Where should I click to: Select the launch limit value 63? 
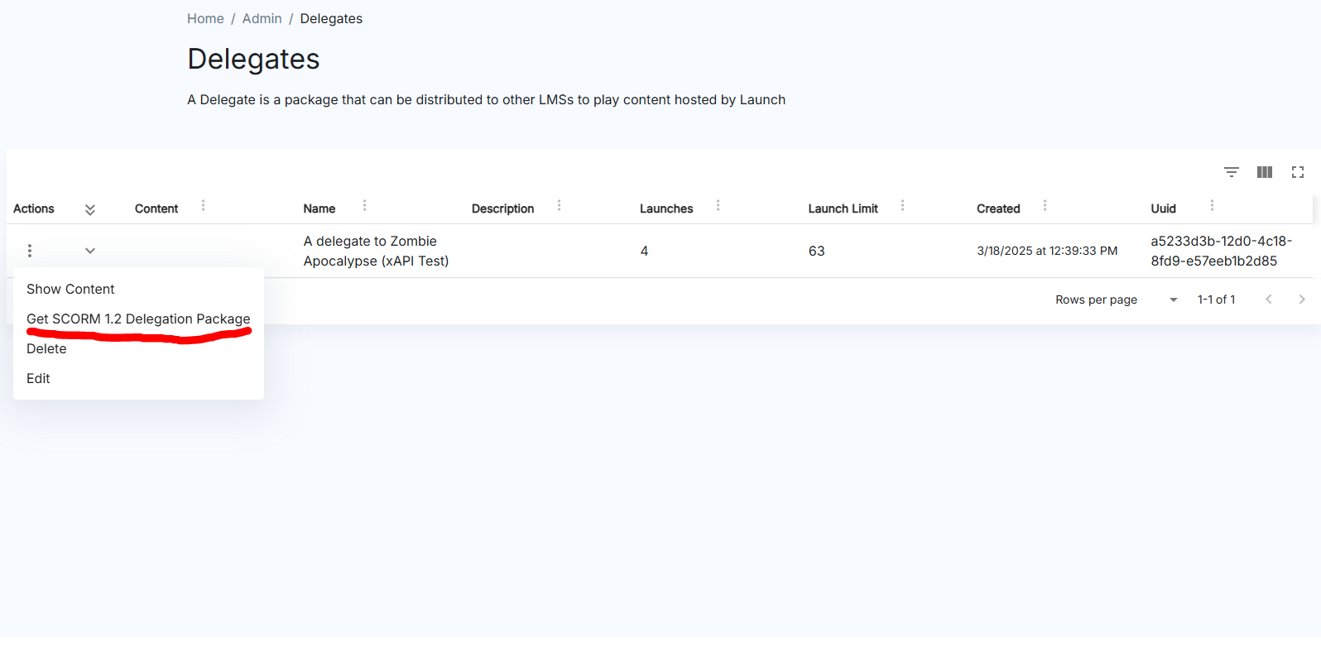(x=816, y=251)
